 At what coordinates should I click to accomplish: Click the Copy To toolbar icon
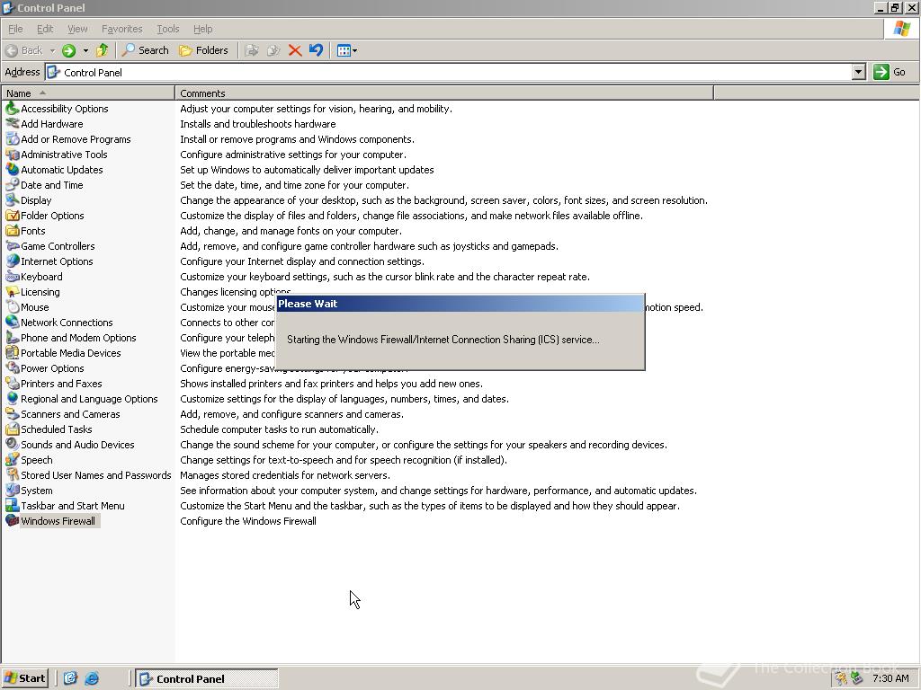[x=273, y=50]
